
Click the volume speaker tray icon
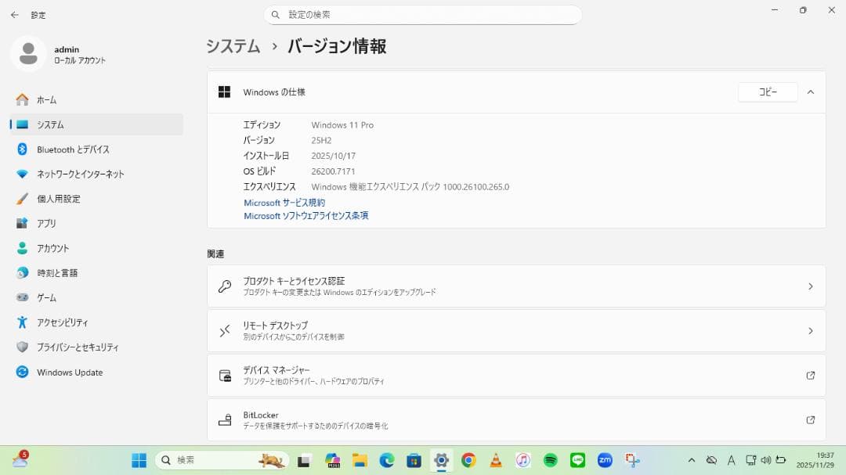765,460
